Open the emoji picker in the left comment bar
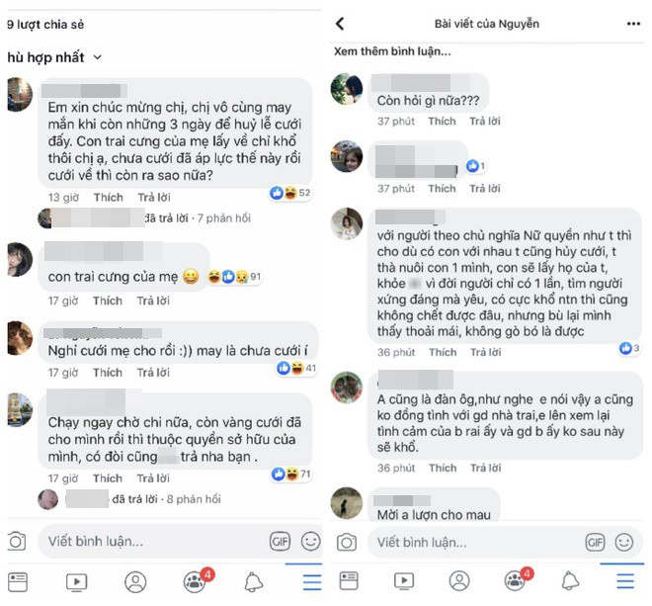The image size is (652, 606). pyautogui.click(x=310, y=541)
